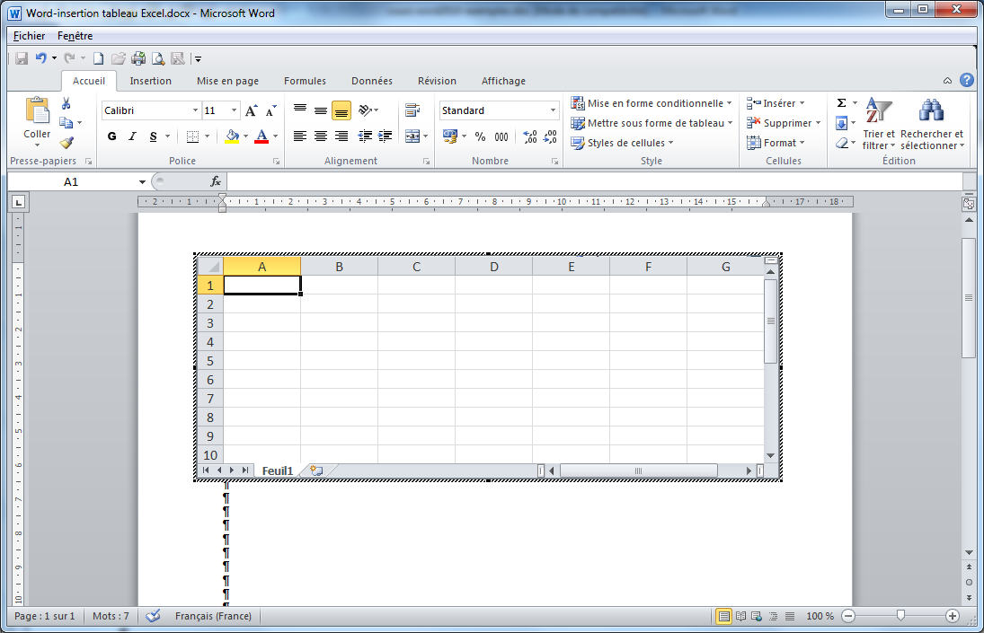Switch to Full Screen Reading view
The width and height of the screenshot is (984, 633).
740,616
